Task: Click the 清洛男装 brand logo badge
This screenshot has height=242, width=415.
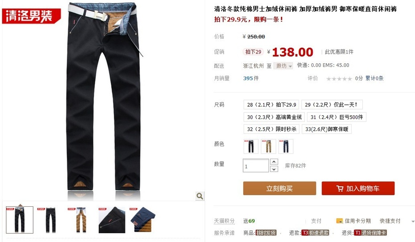Action: point(31,16)
